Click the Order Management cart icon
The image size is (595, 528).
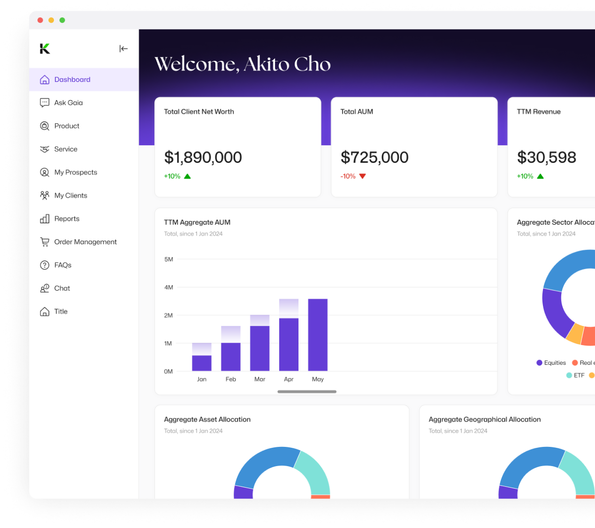coord(45,241)
